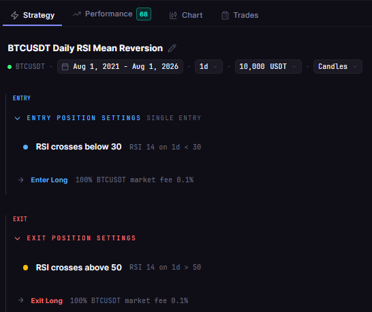This screenshot has width=372, height=312.
Task: Click the lightning bolt Strategy icon
Action: 15,16
